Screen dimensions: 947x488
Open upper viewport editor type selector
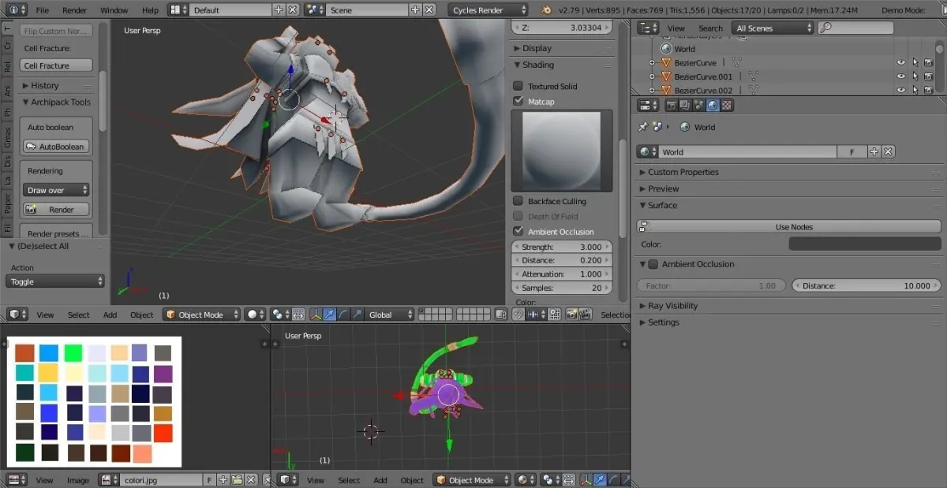pos(17,315)
